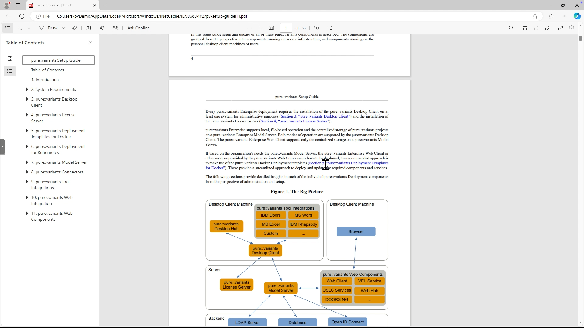Jump to 11. pure::variants Web Components
The height and width of the screenshot is (328, 584).
point(52,216)
